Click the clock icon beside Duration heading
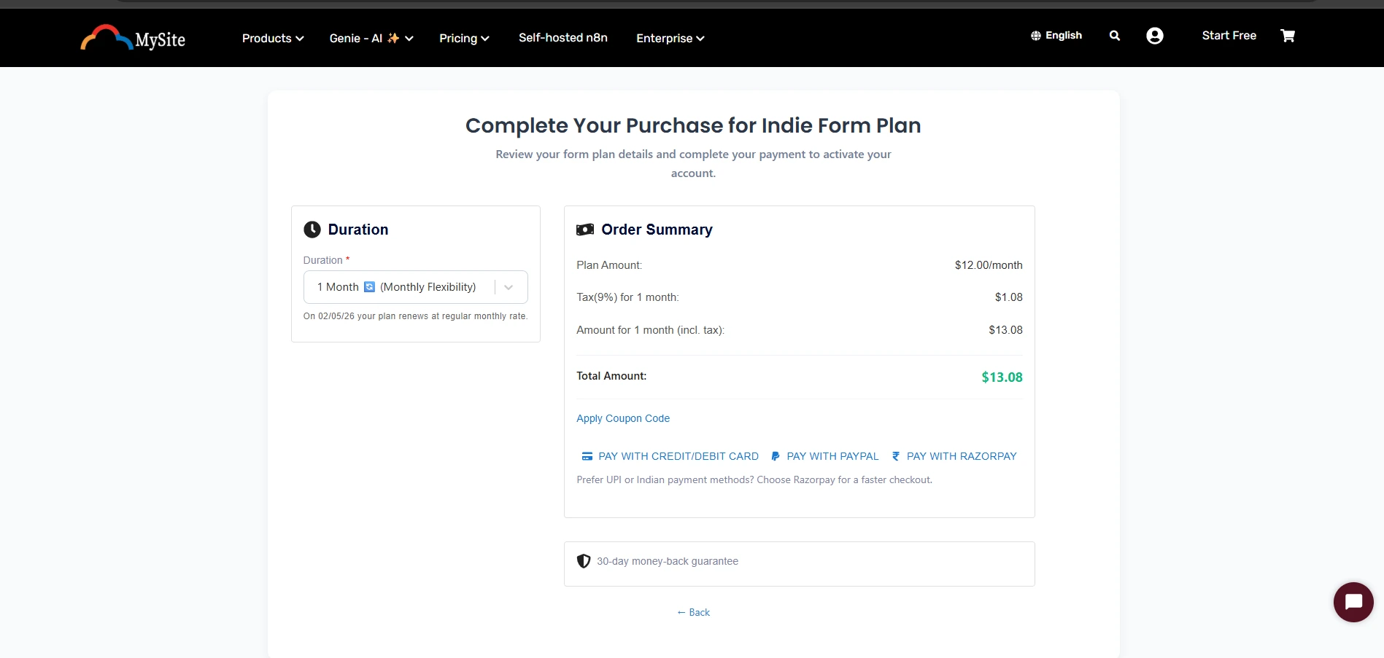This screenshot has height=658, width=1384. click(x=312, y=230)
